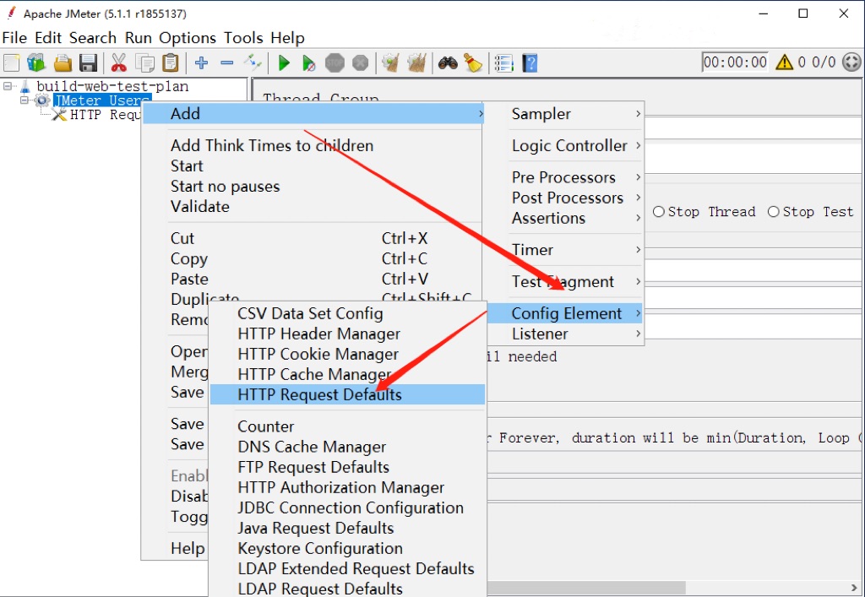This screenshot has height=597, width=865.
Task: Collapse the build-web-test-plan tree node
Action: (8, 86)
